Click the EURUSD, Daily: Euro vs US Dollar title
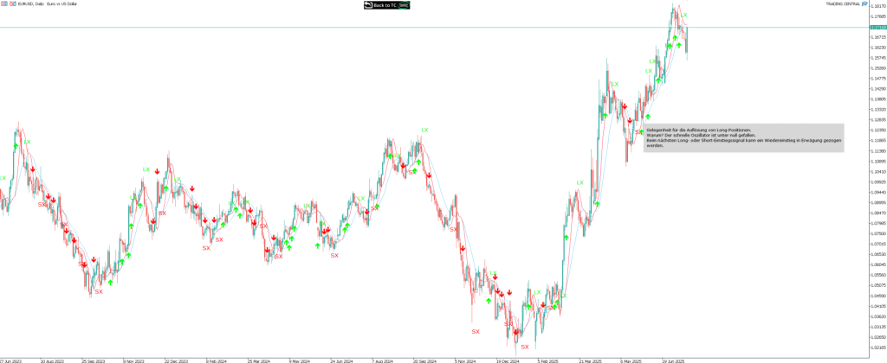 48,3
